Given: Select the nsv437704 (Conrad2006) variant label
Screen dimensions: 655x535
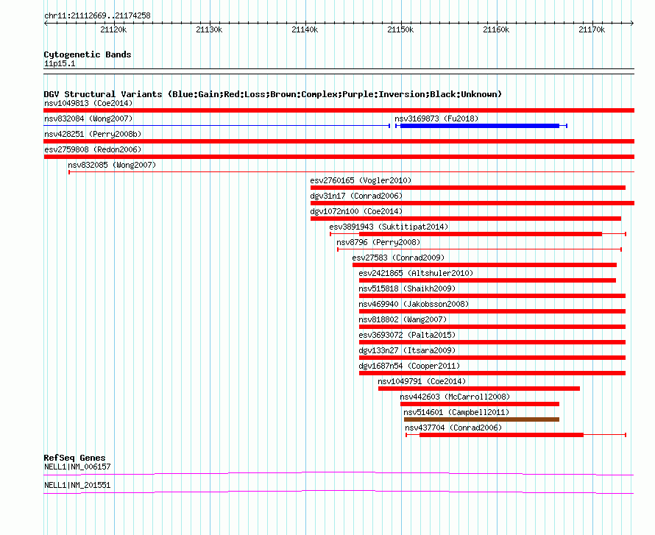Looking at the screenshot, I should click(453, 428).
